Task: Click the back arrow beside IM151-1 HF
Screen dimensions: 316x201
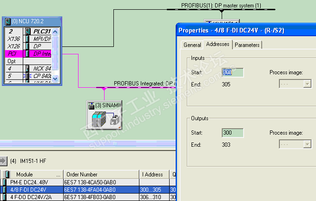Action: coord(3,161)
